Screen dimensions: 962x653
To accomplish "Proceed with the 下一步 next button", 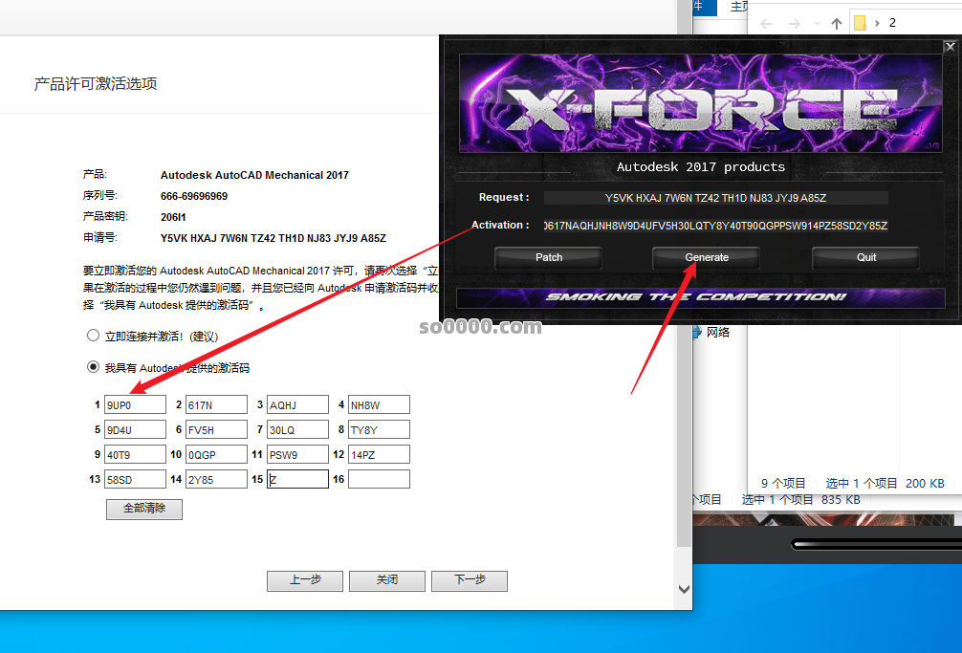I will [x=470, y=580].
